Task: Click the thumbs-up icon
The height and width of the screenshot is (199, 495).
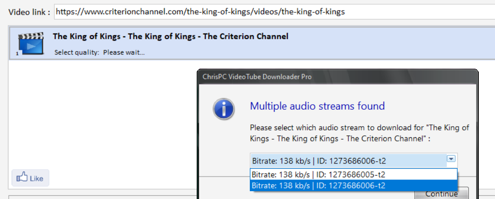Action: coord(22,178)
